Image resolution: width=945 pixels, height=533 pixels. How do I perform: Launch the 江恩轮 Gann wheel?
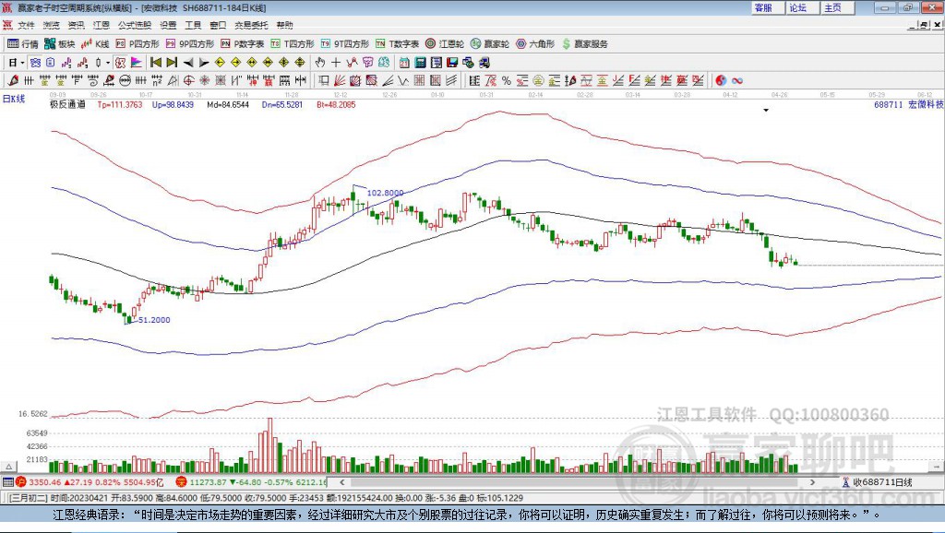click(445, 44)
